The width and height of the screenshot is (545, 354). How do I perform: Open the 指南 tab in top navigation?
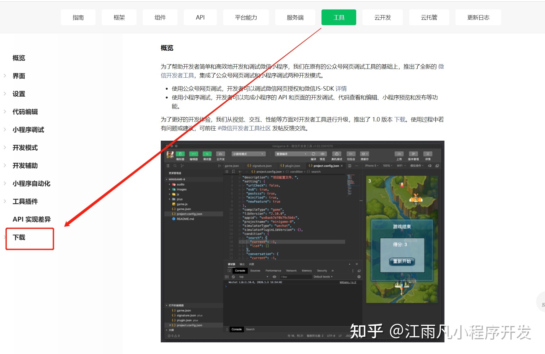(x=78, y=17)
